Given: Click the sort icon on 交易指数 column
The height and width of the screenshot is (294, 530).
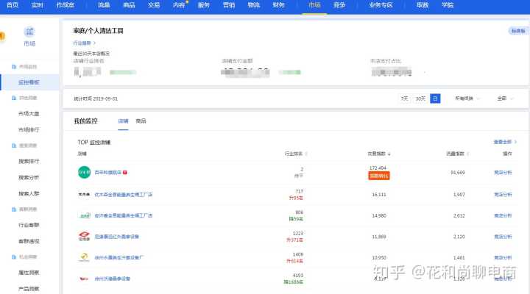Looking at the screenshot, I should tap(389, 154).
